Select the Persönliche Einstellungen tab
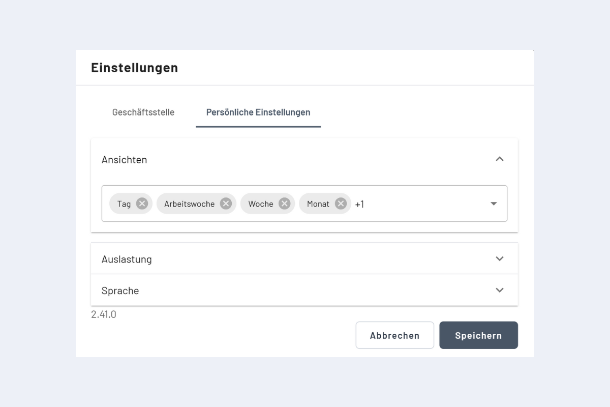The width and height of the screenshot is (610, 407). 258,112
